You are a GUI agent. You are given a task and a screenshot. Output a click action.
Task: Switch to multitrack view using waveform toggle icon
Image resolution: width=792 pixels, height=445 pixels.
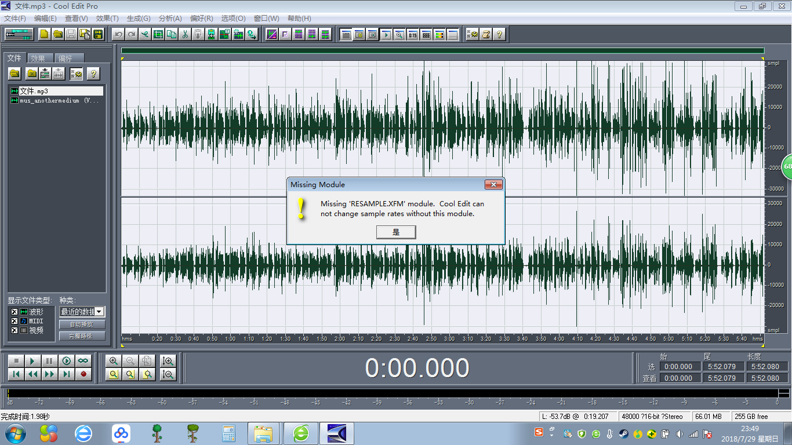[19, 34]
